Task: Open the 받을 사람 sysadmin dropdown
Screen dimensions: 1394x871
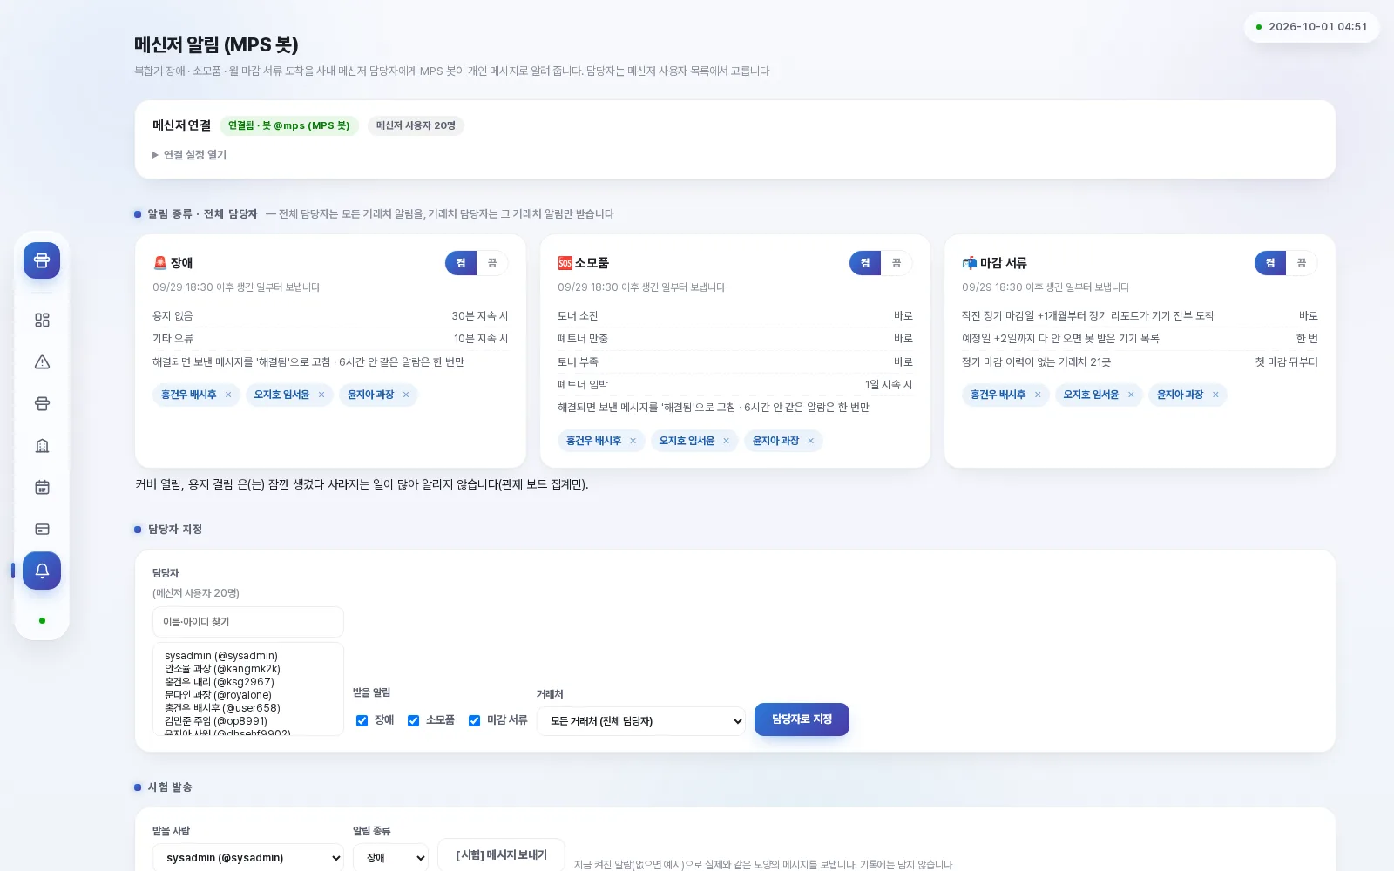Action: coord(248,858)
